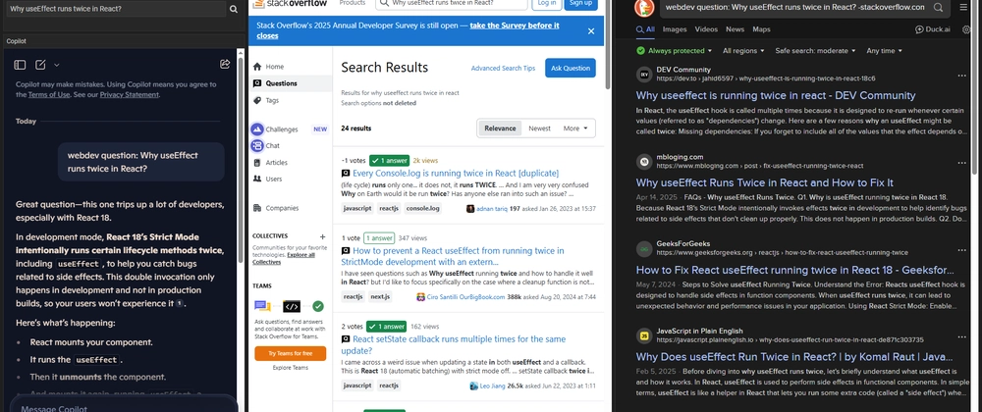Open Copilot Privacy Statement link
This screenshot has height=412, width=982.
point(129,94)
